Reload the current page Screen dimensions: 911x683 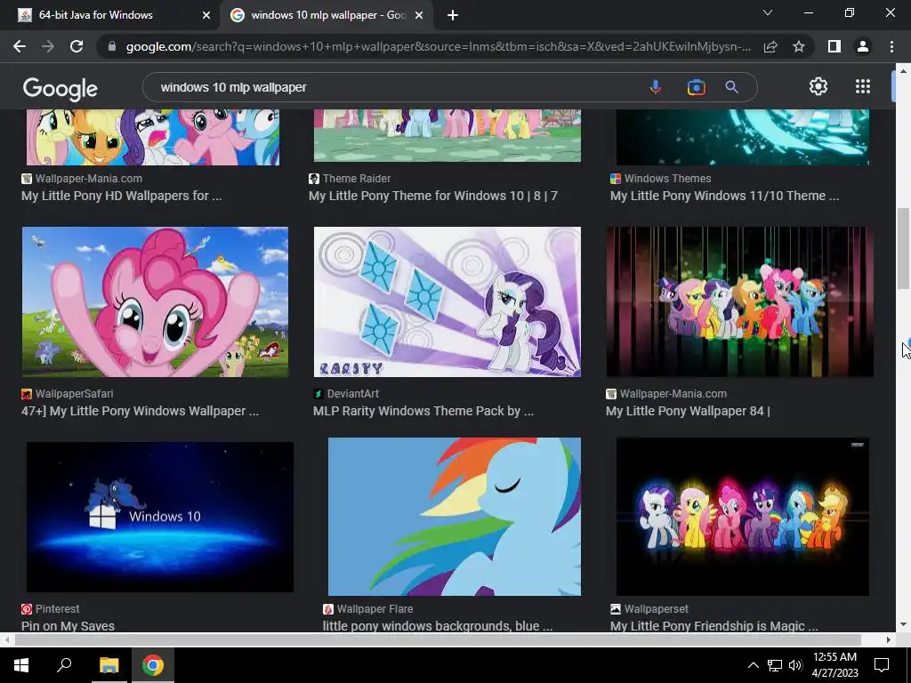point(77,46)
